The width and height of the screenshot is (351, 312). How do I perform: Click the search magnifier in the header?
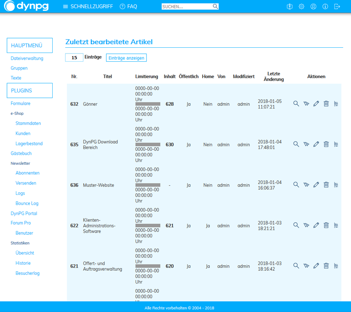[215, 7]
